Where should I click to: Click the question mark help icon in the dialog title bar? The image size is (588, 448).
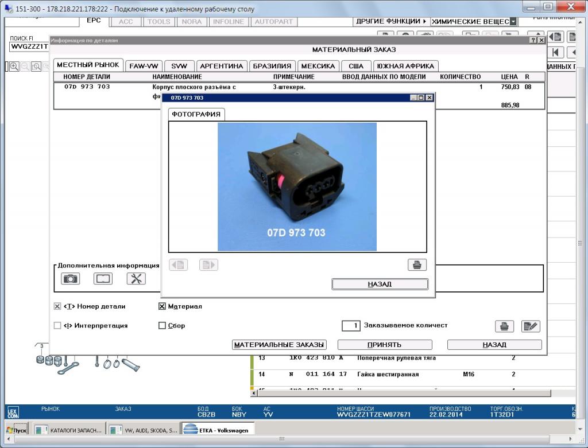pos(532,41)
